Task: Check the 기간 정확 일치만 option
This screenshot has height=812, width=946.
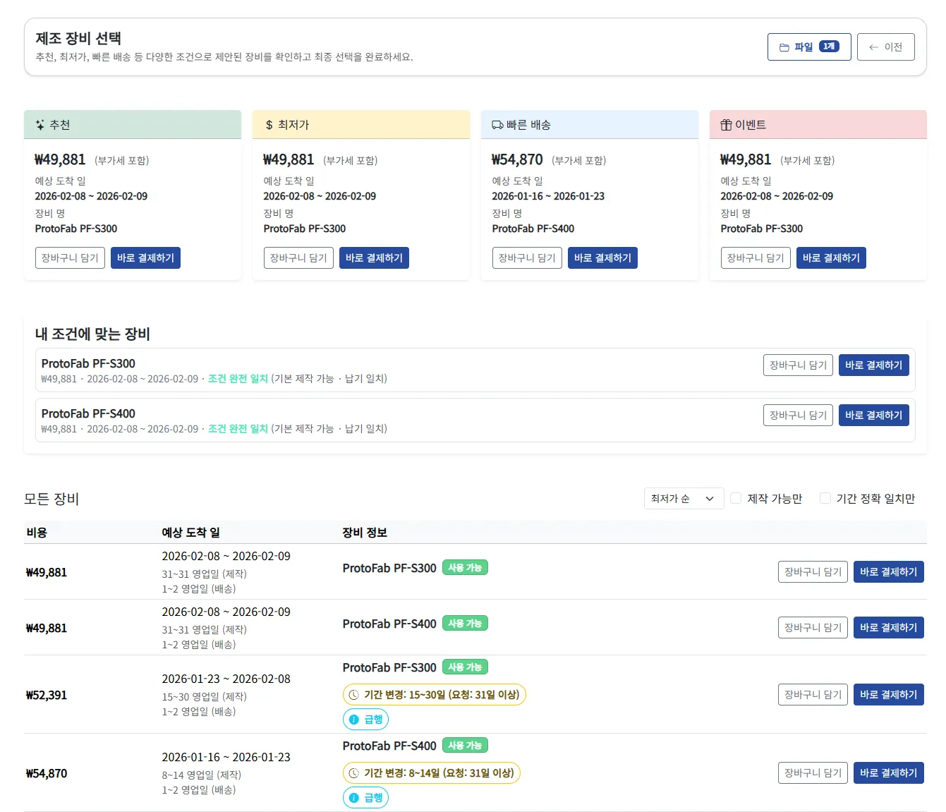Action: point(825,498)
